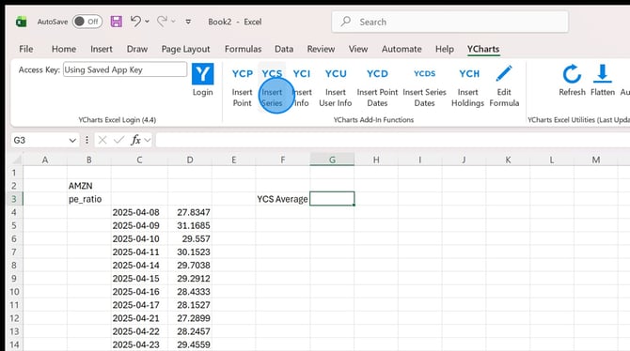Open Customize Quick Access Toolbar dropdown
Image resolution: width=630 pixels, height=351 pixels.
(x=188, y=22)
